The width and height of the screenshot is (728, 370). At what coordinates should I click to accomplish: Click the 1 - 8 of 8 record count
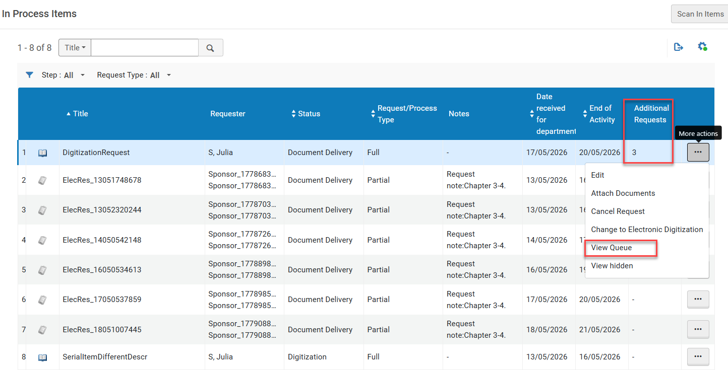(x=35, y=48)
